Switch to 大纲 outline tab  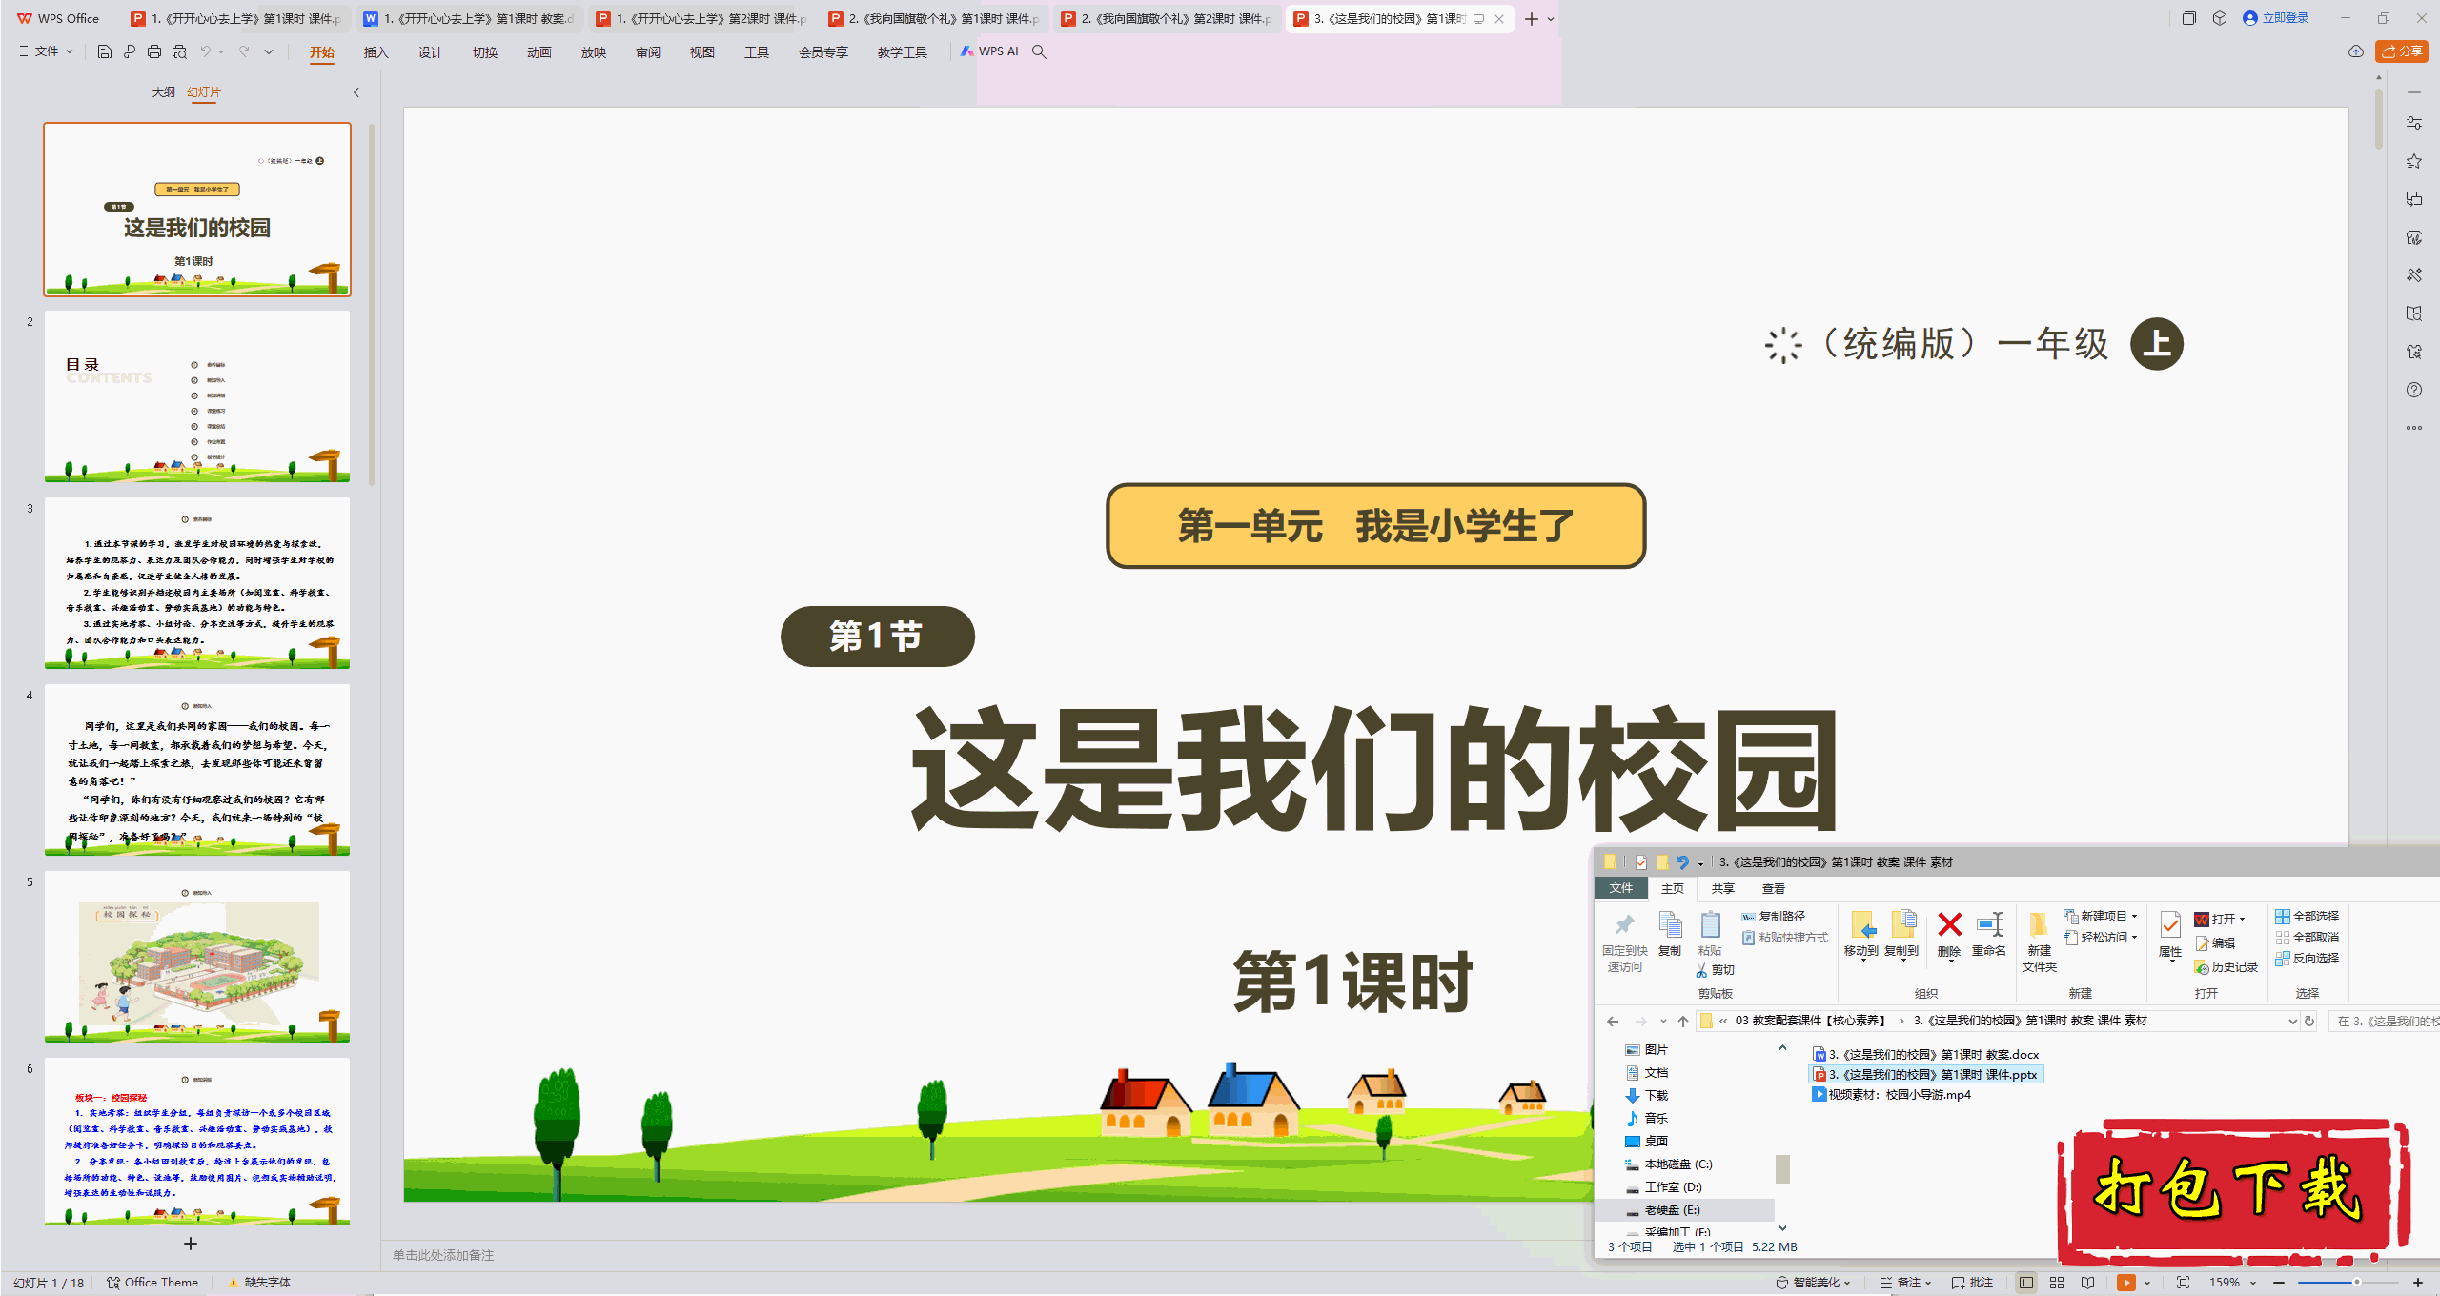pos(164,92)
